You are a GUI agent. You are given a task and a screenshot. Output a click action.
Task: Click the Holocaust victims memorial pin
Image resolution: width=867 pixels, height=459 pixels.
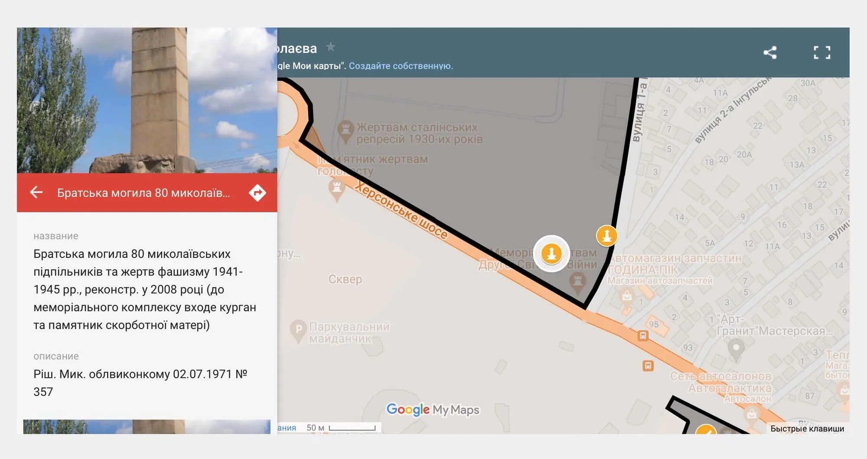(336, 189)
